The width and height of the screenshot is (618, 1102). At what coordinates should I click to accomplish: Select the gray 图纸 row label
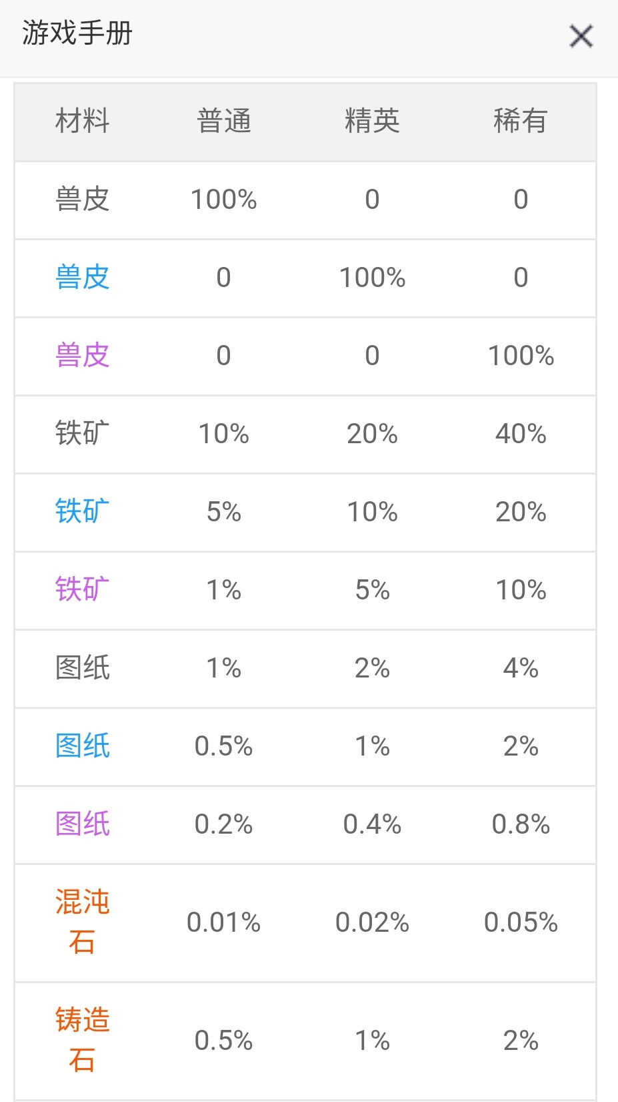click(82, 668)
